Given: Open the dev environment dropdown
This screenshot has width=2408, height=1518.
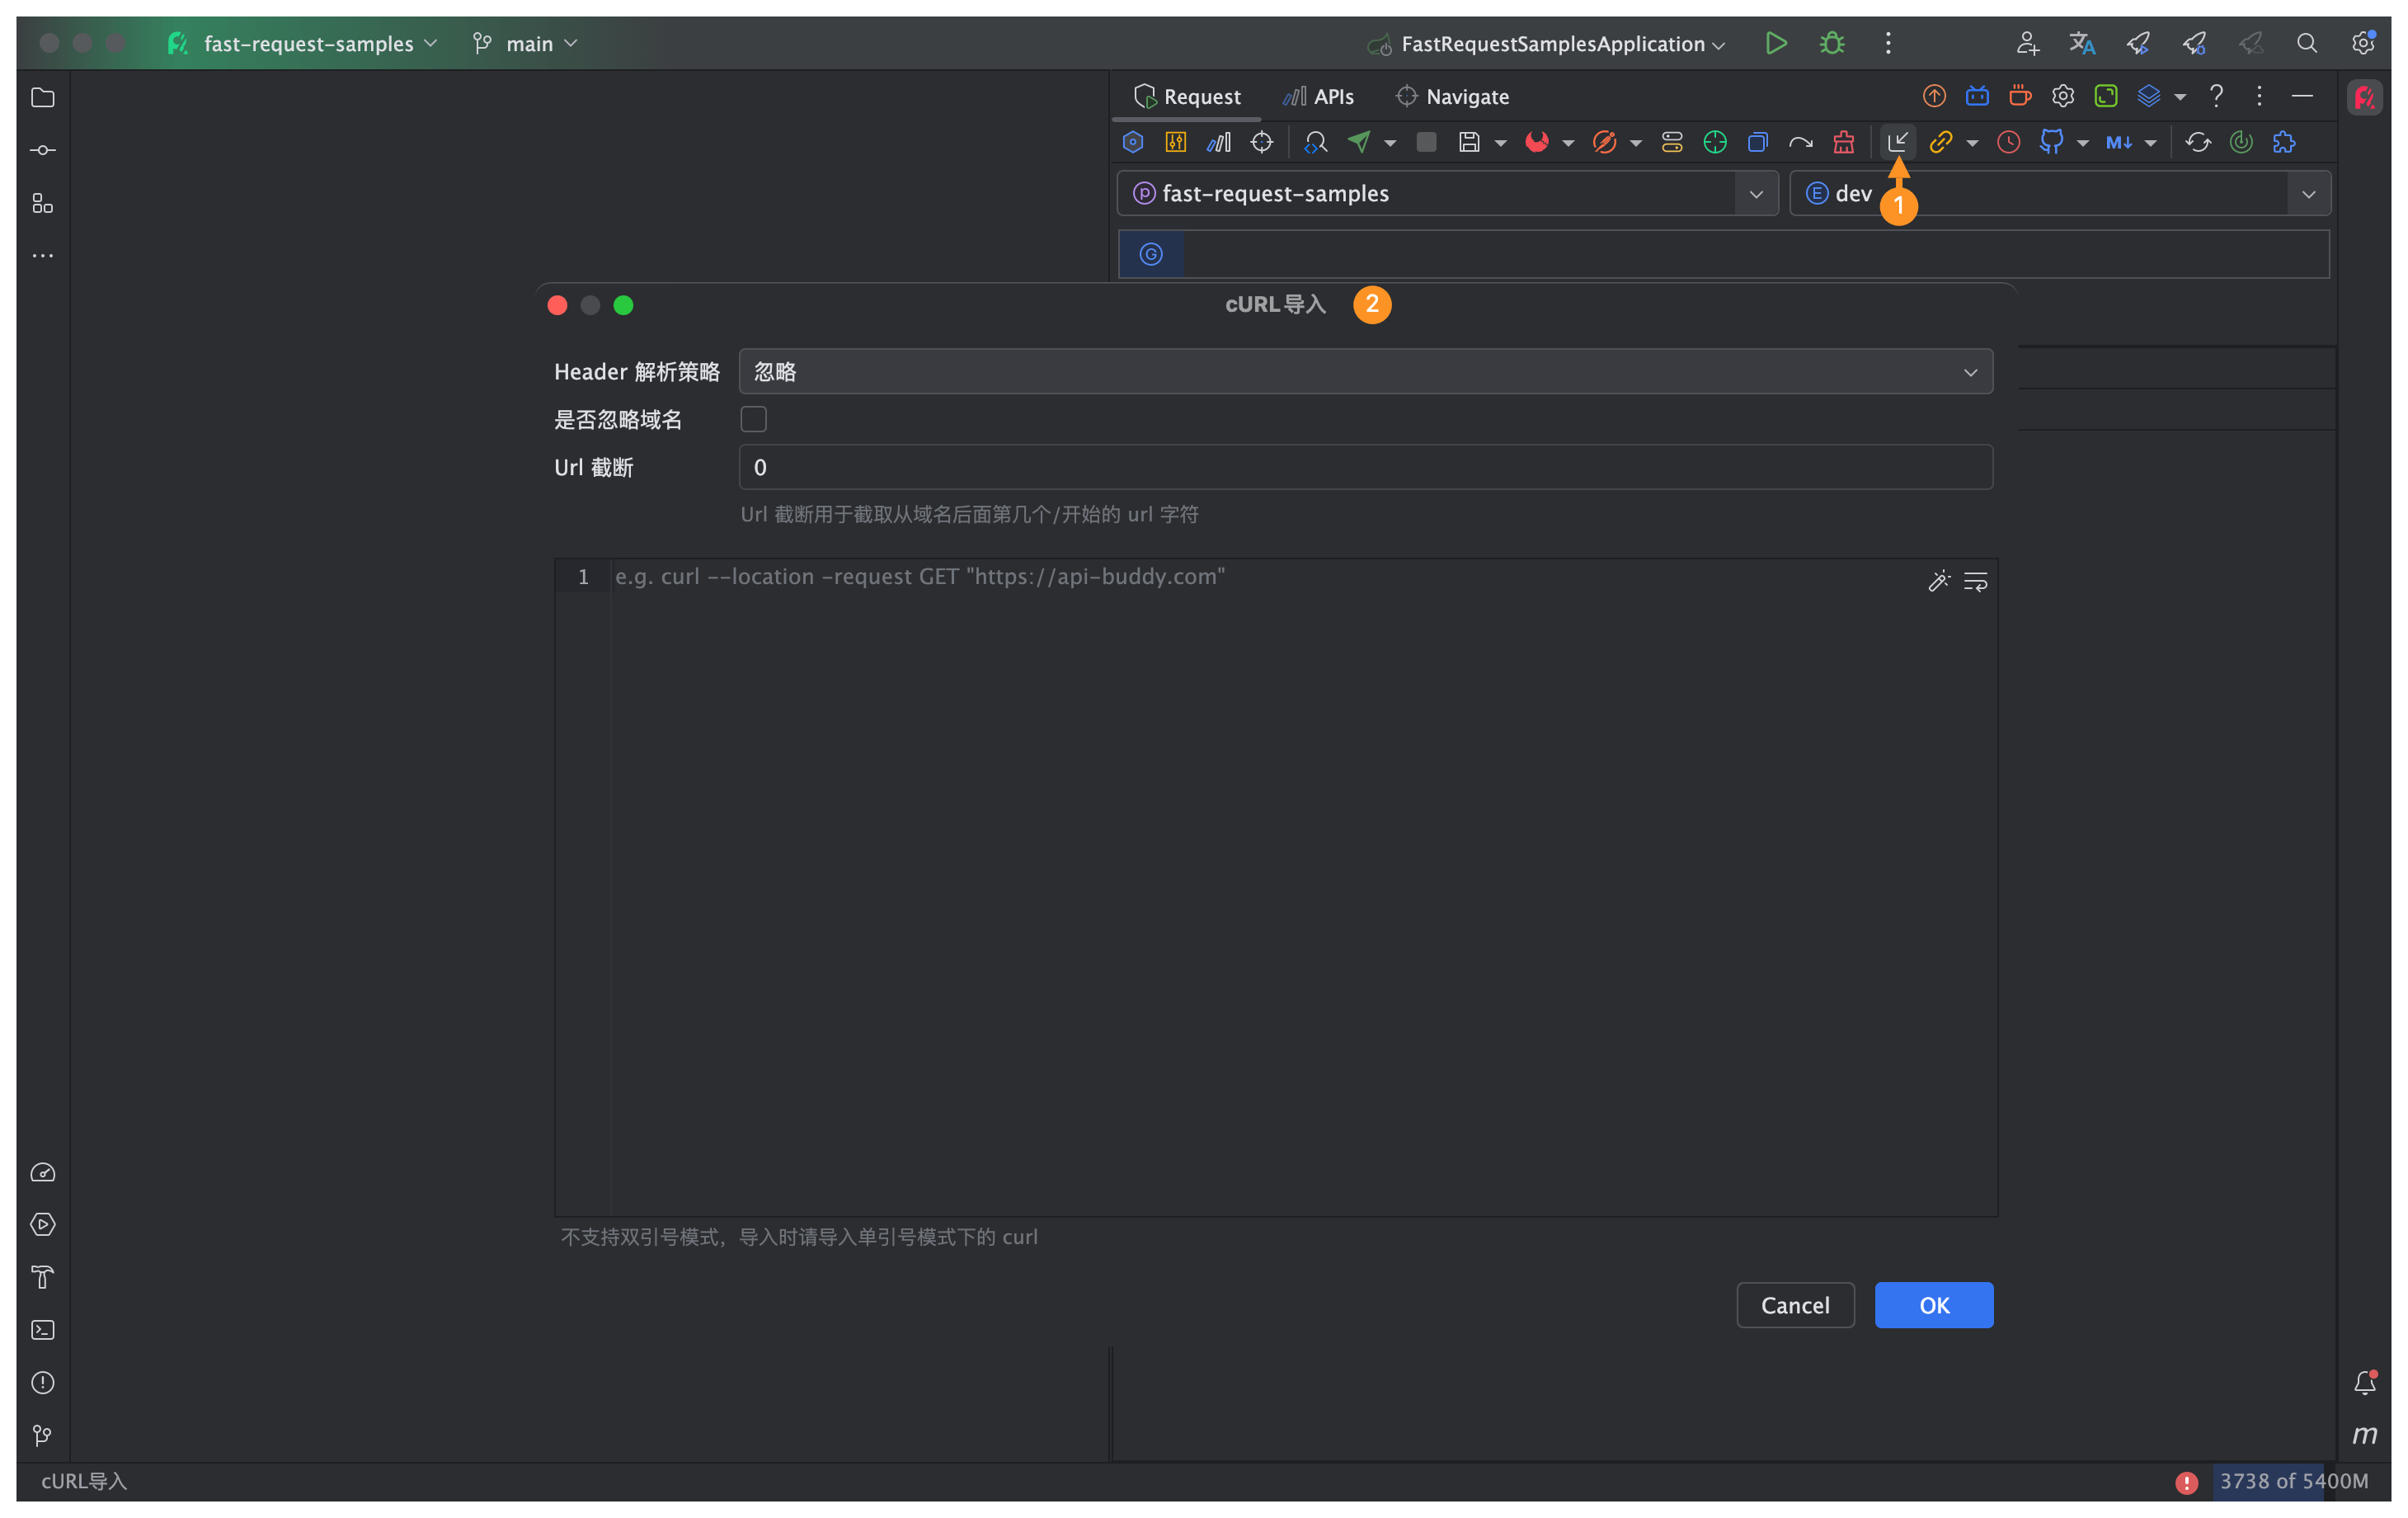Looking at the screenshot, I should (x=2308, y=194).
